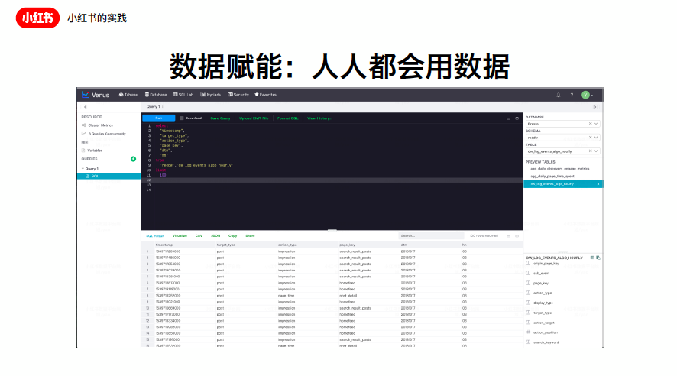Toggle the Download checkbox
The width and height of the screenshot is (677, 376).
coord(181,118)
